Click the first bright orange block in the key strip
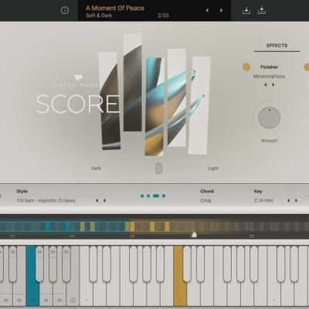This screenshot has width=309, height=309. [132, 226]
